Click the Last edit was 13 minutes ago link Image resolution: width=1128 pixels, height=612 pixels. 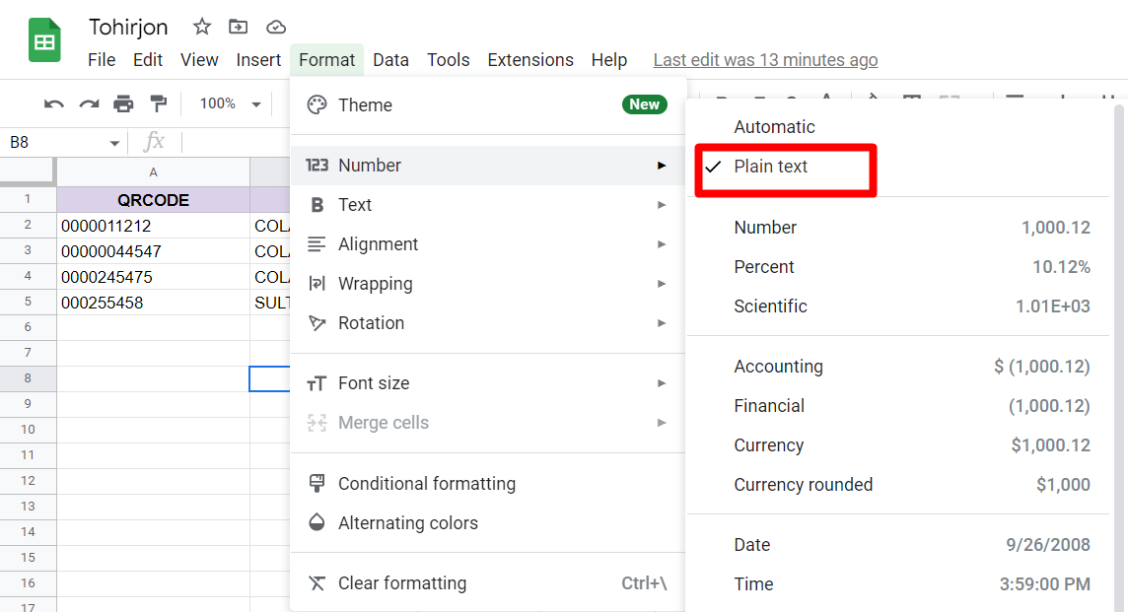(x=765, y=60)
